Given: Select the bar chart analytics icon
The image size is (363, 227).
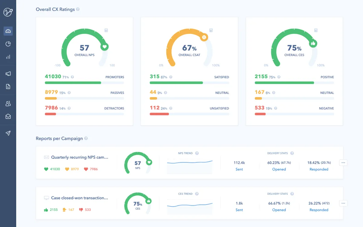Looking at the screenshot, I should tap(8, 57).
